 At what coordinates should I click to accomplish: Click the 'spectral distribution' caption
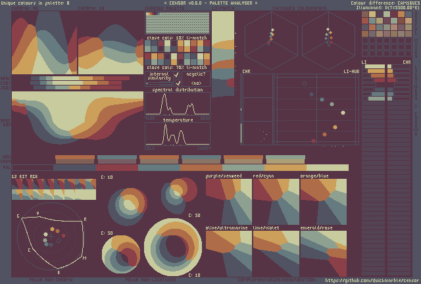click(178, 89)
